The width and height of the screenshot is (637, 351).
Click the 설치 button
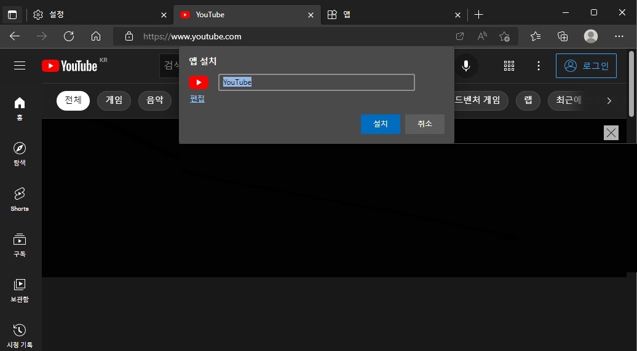pos(380,124)
